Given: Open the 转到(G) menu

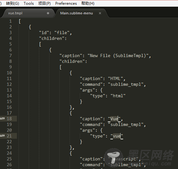Looking at the screenshot, I should click(12, 4).
